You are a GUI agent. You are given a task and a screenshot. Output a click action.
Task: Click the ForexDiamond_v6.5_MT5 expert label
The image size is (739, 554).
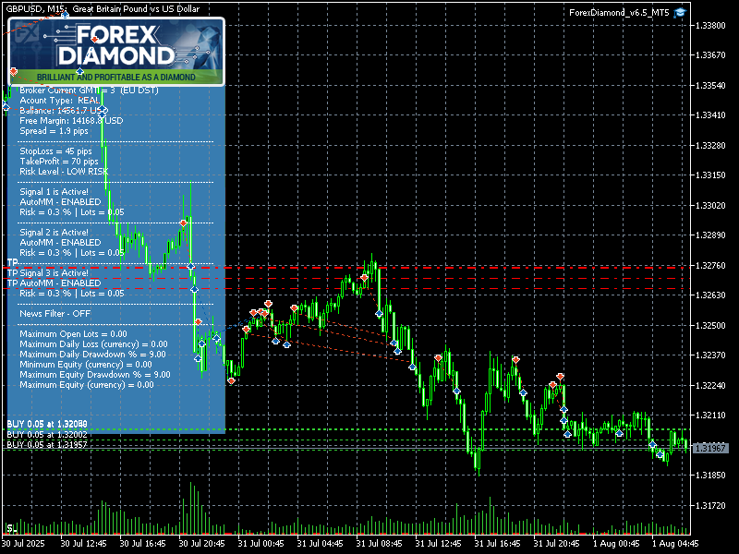click(x=620, y=12)
